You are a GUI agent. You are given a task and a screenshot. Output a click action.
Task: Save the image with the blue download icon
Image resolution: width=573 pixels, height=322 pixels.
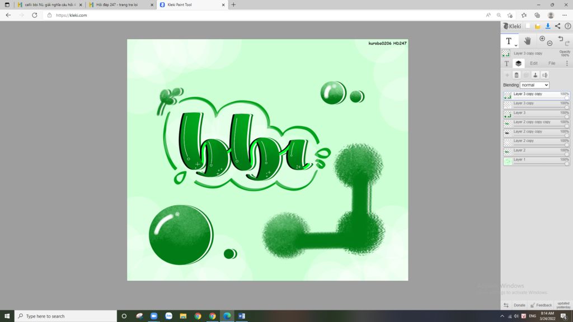coord(548,26)
